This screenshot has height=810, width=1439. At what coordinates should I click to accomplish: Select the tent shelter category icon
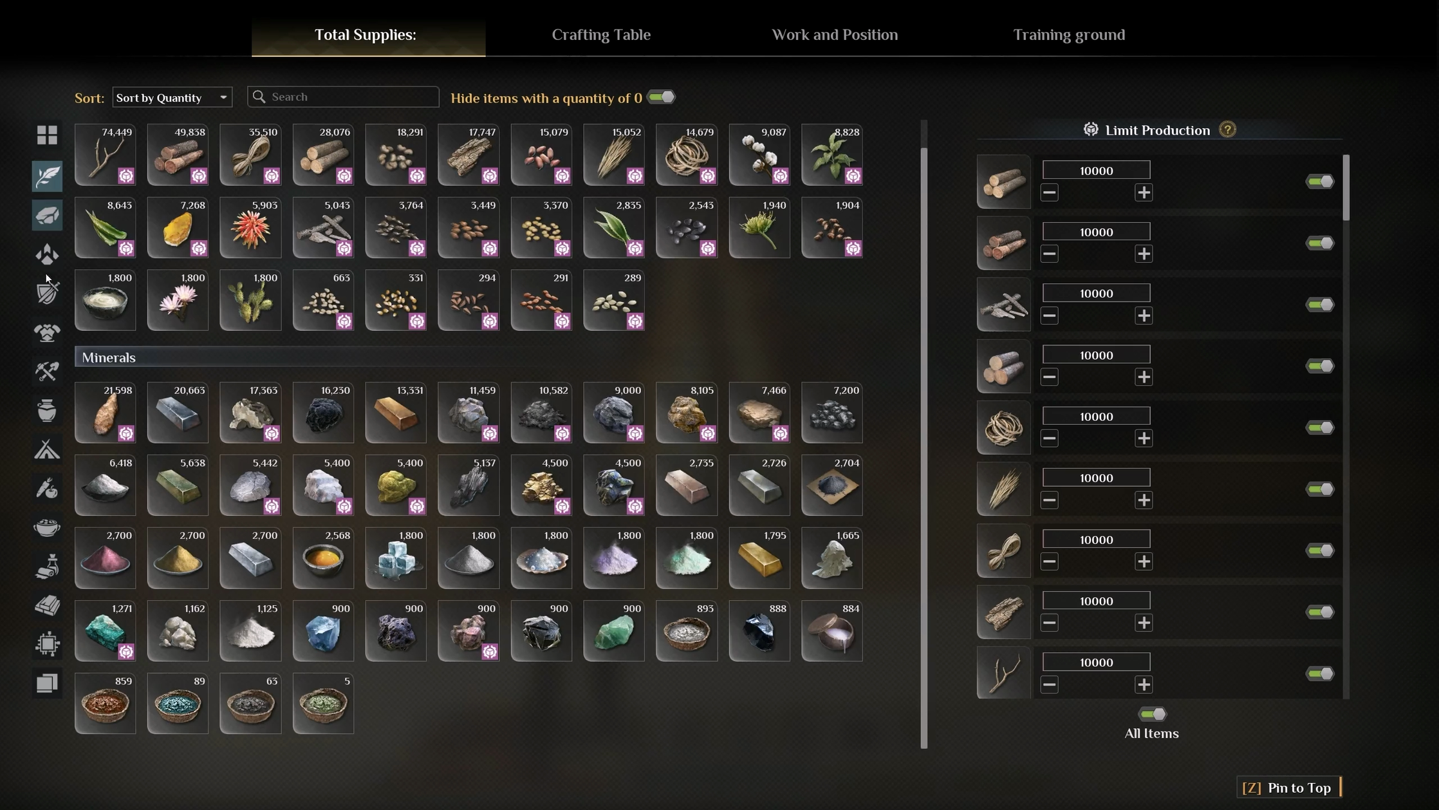(47, 449)
